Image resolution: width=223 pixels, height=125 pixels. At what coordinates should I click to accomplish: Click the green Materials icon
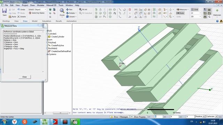217,10
